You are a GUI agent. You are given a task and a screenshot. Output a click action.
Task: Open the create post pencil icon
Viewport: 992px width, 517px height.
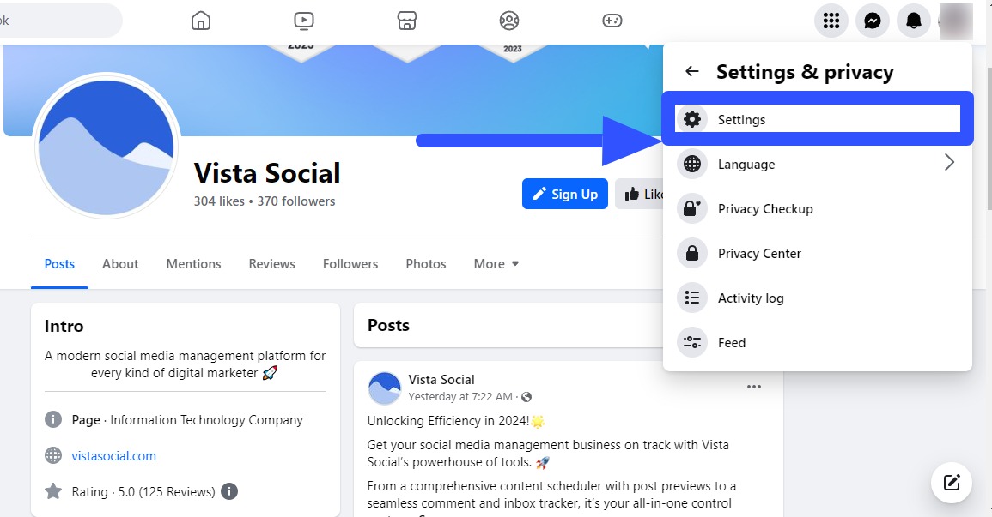[951, 483]
